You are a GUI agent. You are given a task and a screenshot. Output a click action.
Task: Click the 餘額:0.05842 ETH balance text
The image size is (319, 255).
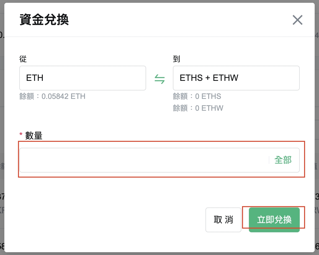pyautogui.click(x=52, y=96)
